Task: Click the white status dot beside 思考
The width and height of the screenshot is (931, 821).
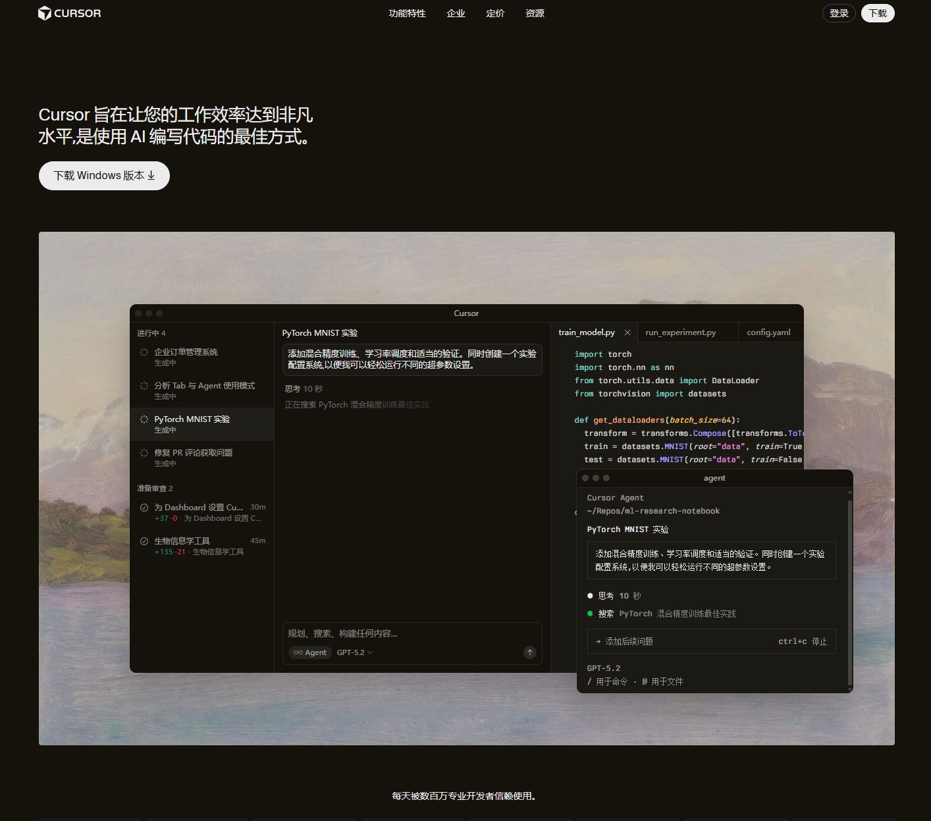Action: click(x=590, y=596)
